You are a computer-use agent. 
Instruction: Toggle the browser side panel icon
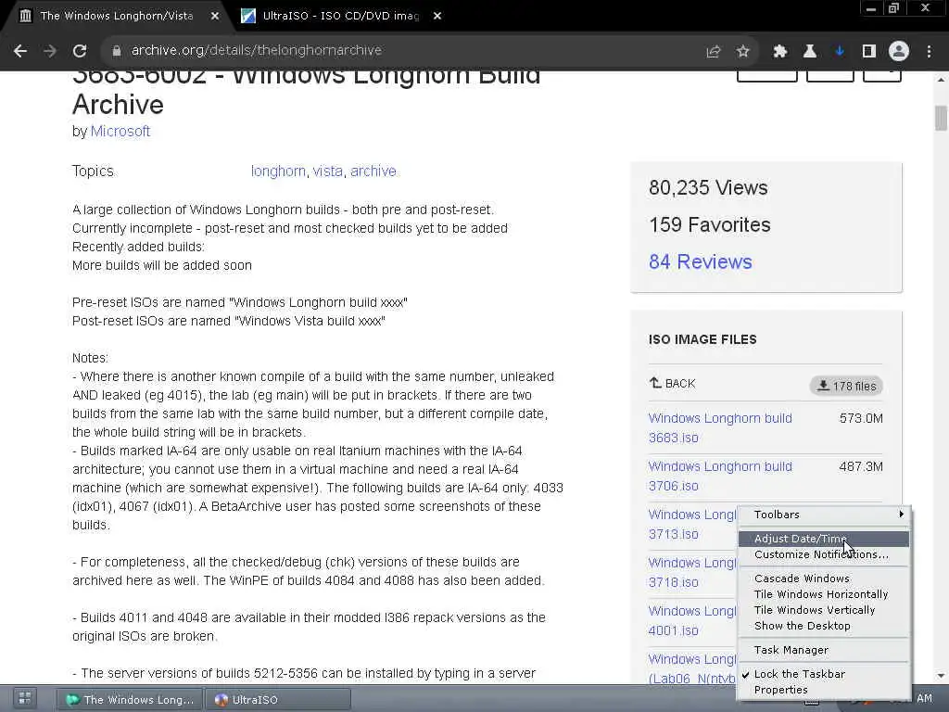(869, 52)
